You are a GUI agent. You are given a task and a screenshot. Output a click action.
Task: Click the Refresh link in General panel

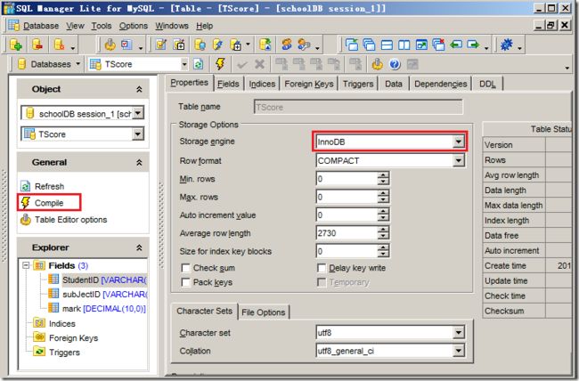(x=49, y=186)
